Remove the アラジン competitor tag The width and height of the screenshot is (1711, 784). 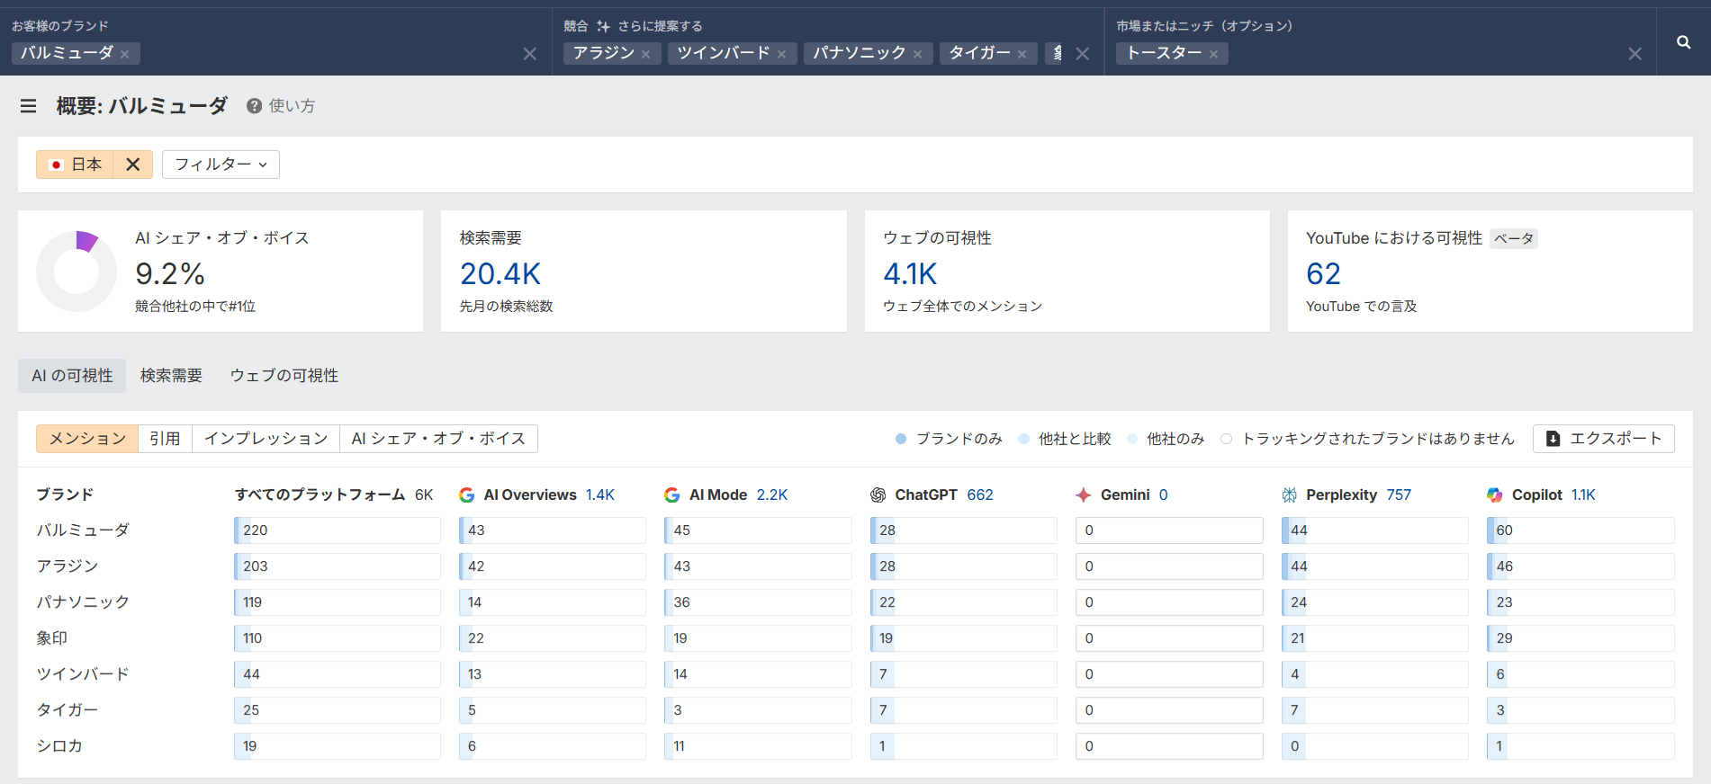(x=646, y=55)
